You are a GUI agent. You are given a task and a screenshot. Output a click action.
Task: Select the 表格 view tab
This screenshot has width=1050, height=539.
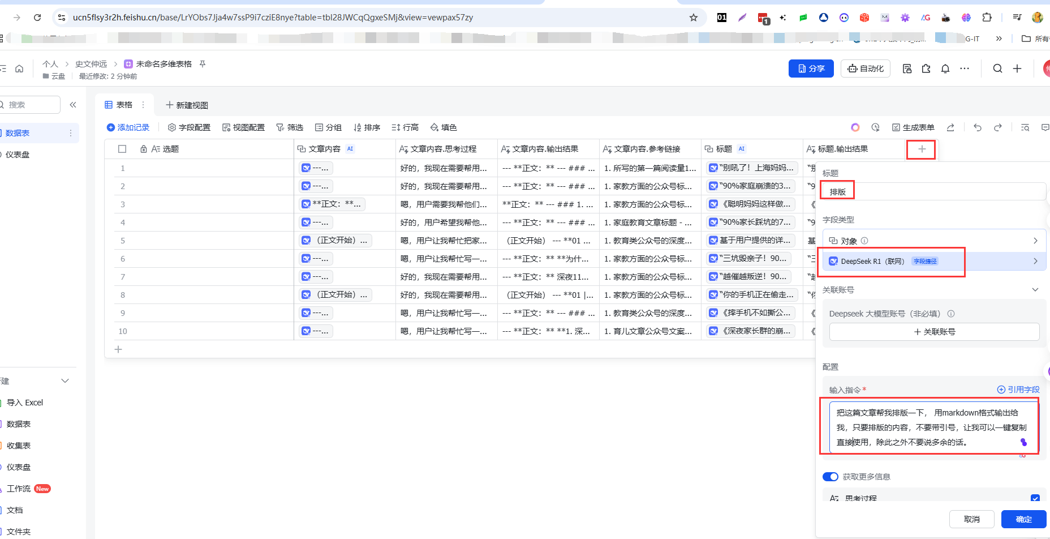(119, 105)
